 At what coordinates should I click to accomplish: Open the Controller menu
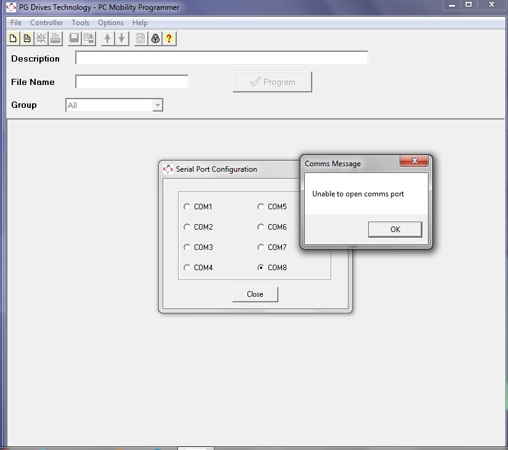[x=47, y=23]
